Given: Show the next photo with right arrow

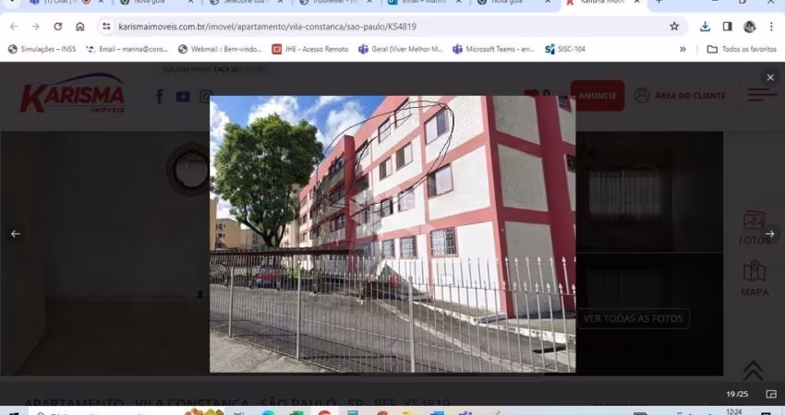Looking at the screenshot, I should pyautogui.click(x=769, y=233).
